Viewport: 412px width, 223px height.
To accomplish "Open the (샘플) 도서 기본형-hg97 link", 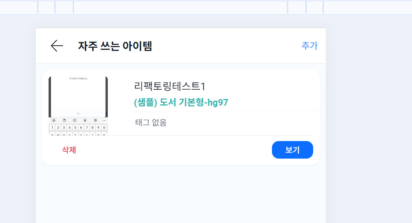I will click(x=181, y=102).
